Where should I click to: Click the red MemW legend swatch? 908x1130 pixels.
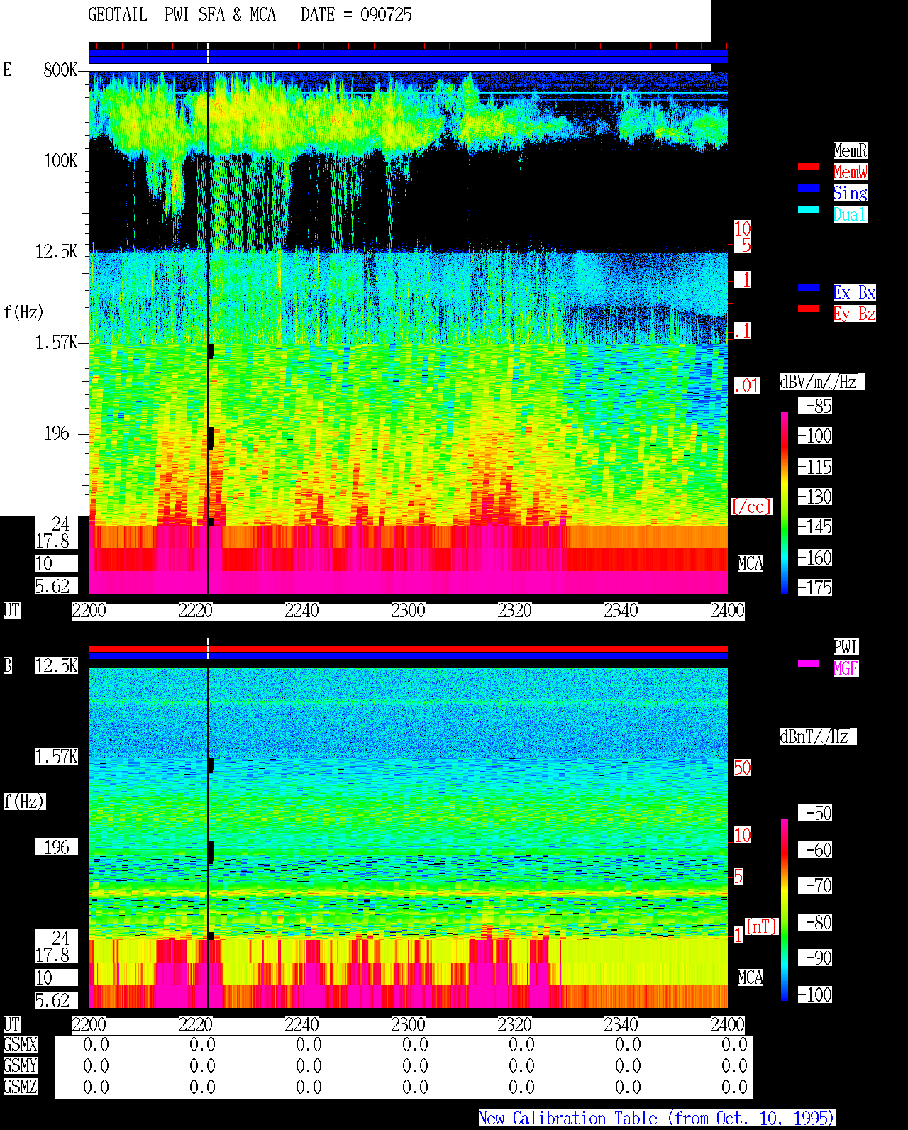point(809,167)
